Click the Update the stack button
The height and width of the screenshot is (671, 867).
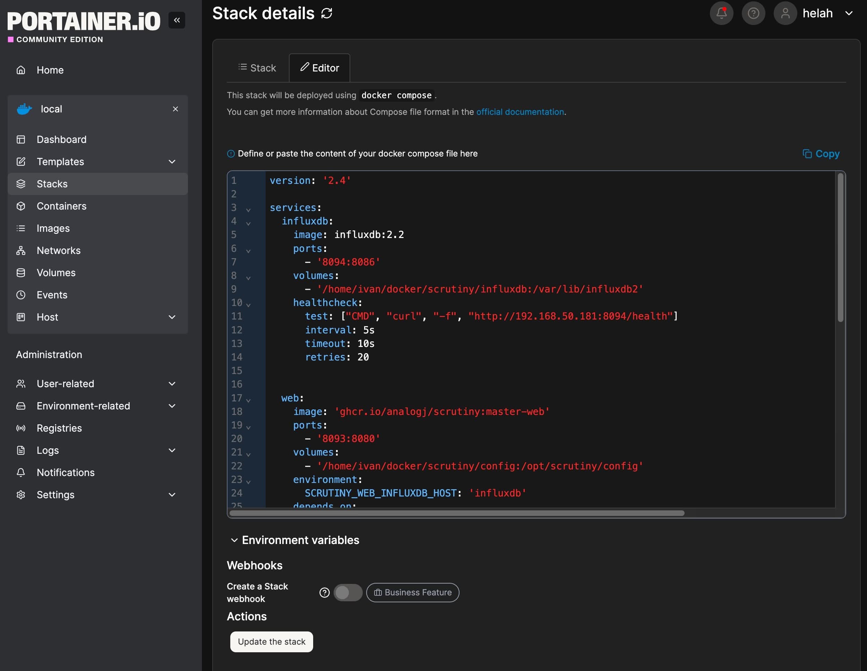(x=272, y=642)
